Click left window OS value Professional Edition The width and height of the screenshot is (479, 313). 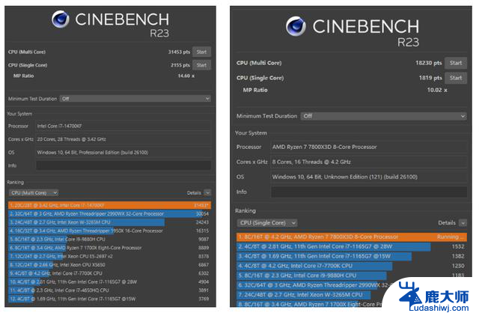click(93, 153)
